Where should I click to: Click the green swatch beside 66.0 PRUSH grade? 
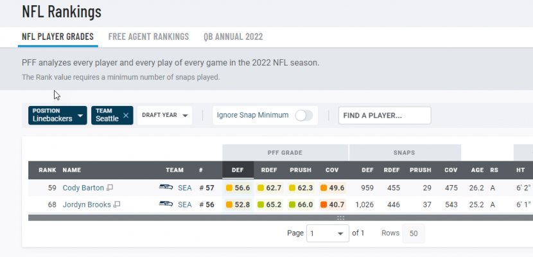click(x=292, y=205)
